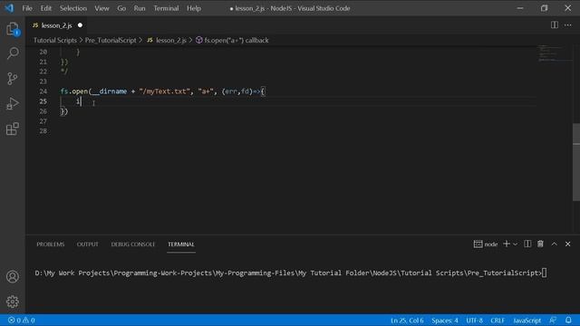This screenshot has height=326, width=580.
Task: Click __dirname in line 24
Action: tap(109, 91)
